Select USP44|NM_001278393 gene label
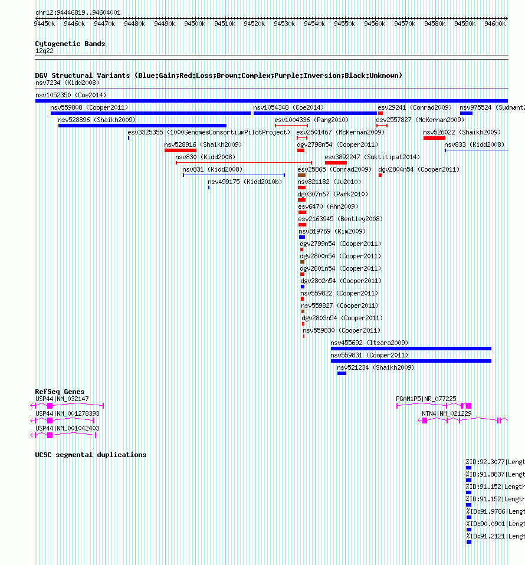This screenshot has height=565, width=525. (x=67, y=413)
